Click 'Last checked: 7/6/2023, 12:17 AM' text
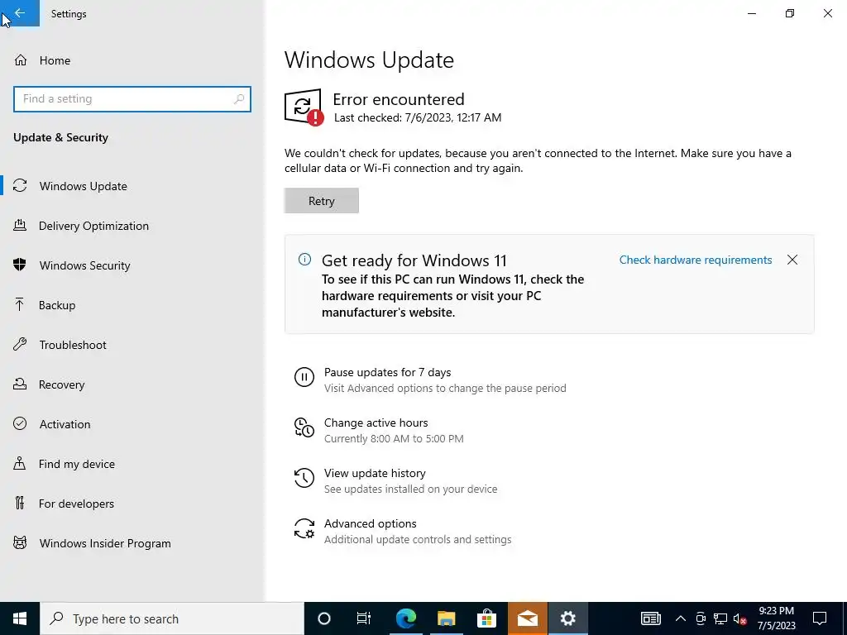 point(418,117)
